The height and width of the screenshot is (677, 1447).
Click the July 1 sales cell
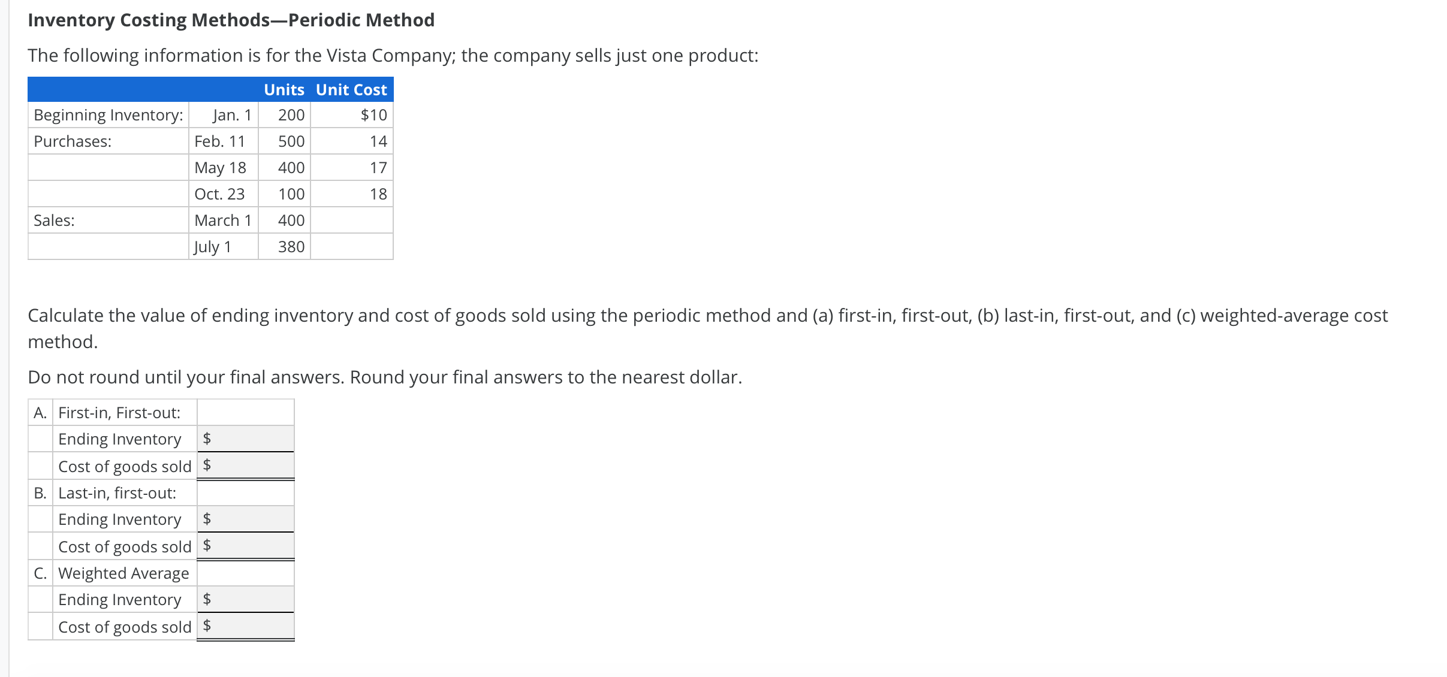coord(212,246)
